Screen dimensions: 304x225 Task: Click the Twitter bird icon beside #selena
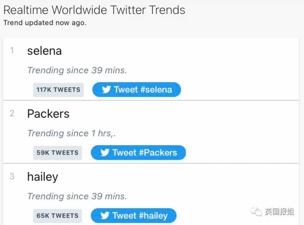click(106, 90)
